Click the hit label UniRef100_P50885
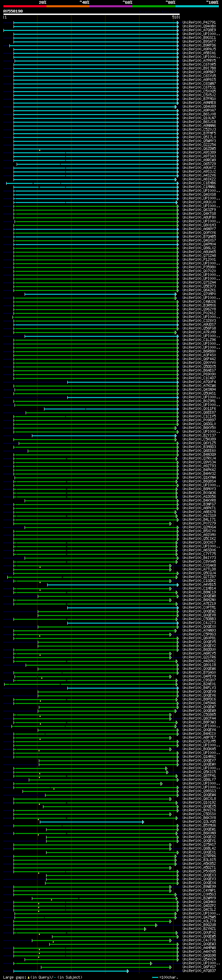 (199, 871)
